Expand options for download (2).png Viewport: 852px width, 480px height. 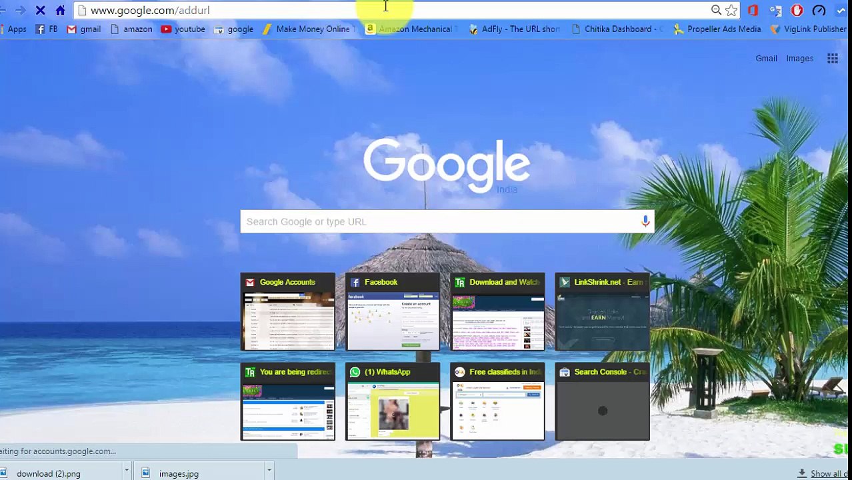click(x=126, y=471)
